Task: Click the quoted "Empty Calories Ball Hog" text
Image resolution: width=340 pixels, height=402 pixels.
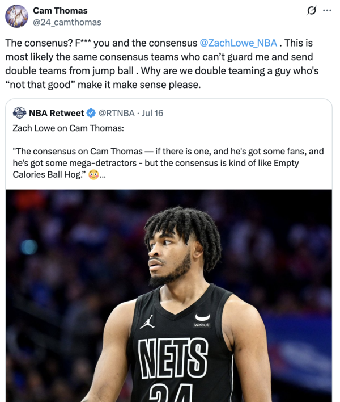Action: click(x=51, y=175)
